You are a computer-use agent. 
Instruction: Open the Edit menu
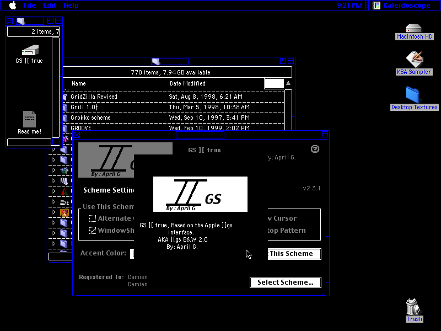(x=50, y=6)
